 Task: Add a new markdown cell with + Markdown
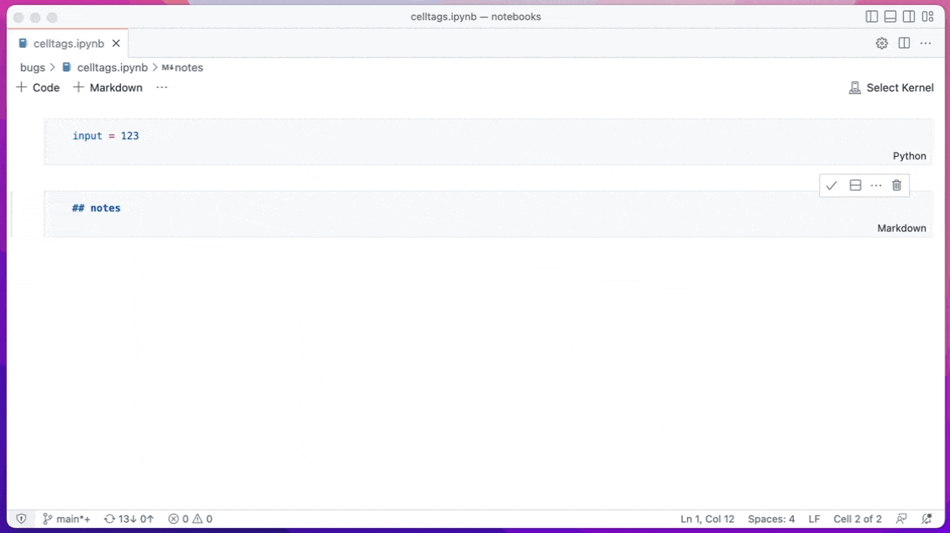point(108,86)
